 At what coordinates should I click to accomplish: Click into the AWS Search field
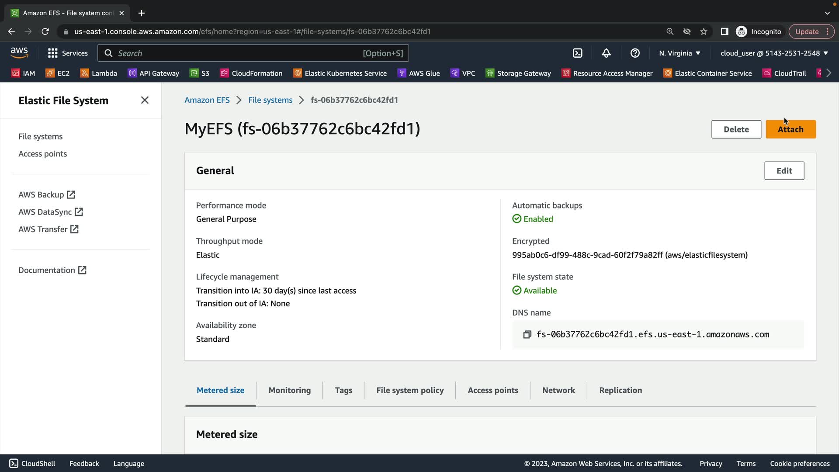point(236,53)
